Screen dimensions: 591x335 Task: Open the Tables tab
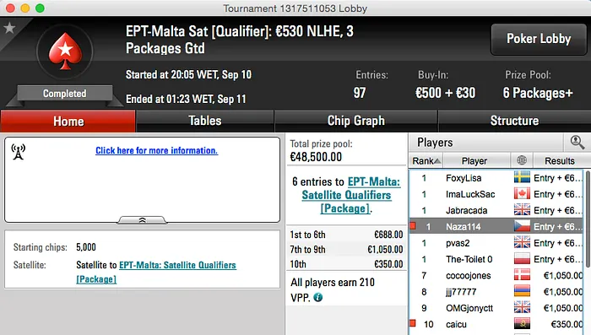pyautogui.click(x=205, y=121)
